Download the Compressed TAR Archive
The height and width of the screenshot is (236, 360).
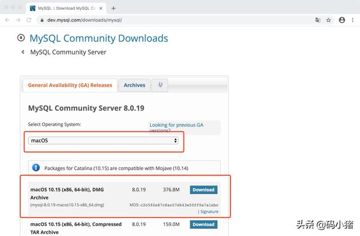tap(204, 224)
